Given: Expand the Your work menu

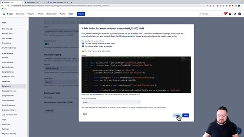Looking at the screenshot, I should [x=21, y=14].
